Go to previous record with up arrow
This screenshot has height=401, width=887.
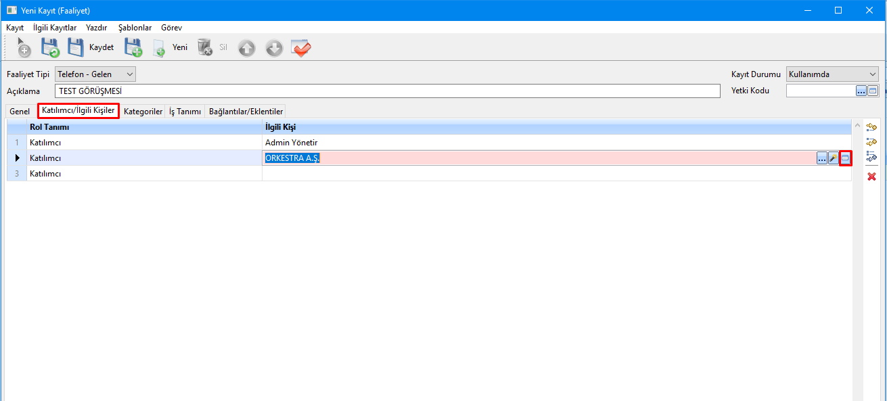247,48
